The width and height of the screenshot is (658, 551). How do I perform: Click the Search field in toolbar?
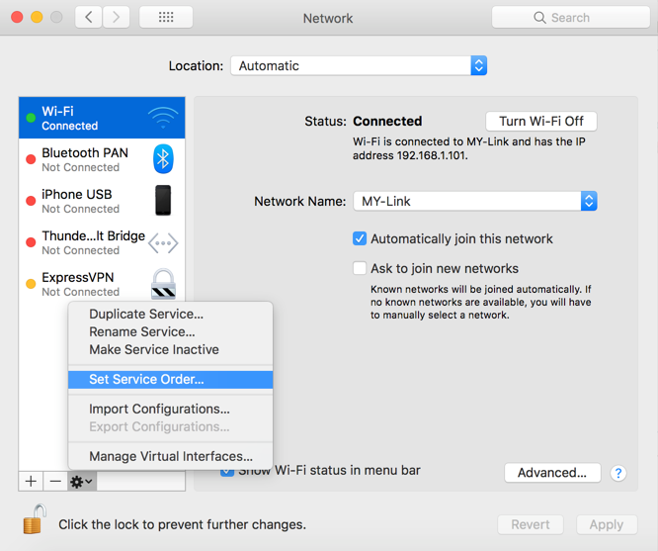(571, 18)
